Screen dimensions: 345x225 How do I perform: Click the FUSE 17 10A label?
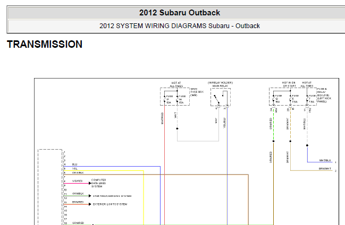coord(169,100)
